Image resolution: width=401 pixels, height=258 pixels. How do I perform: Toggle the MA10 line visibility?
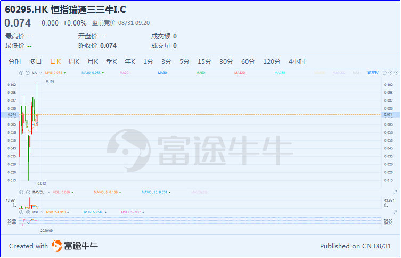point(93,73)
